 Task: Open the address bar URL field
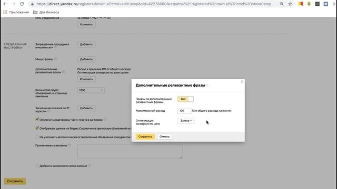[x=155, y=4]
